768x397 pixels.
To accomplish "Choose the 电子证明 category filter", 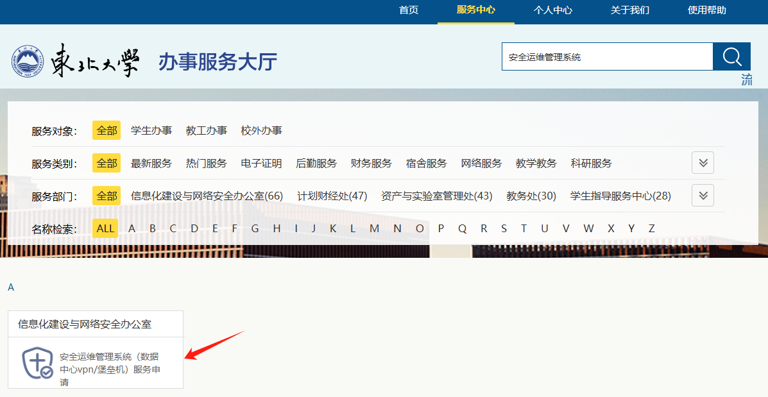I will [261, 163].
